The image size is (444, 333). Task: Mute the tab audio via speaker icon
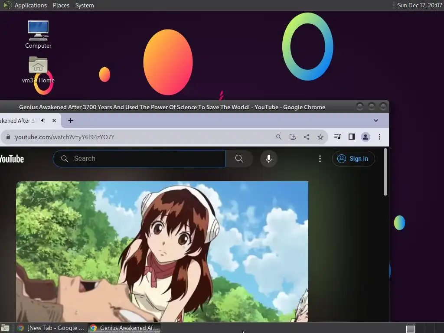[x=43, y=121]
